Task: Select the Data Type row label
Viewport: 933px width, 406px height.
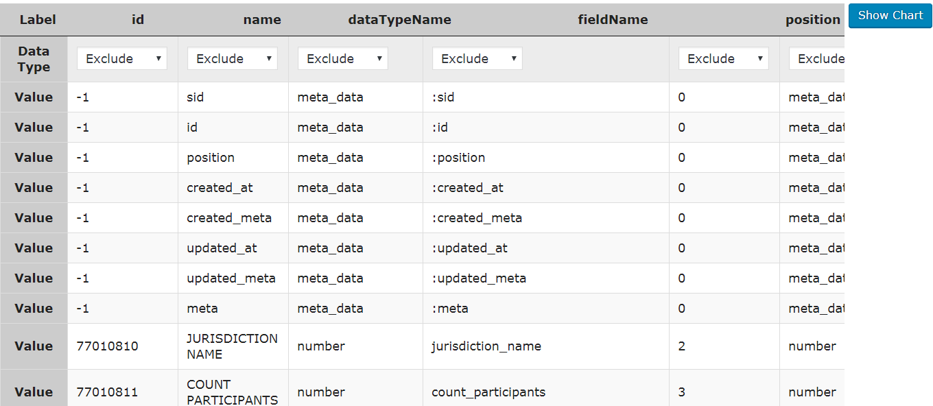Action: pyautogui.click(x=34, y=59)
